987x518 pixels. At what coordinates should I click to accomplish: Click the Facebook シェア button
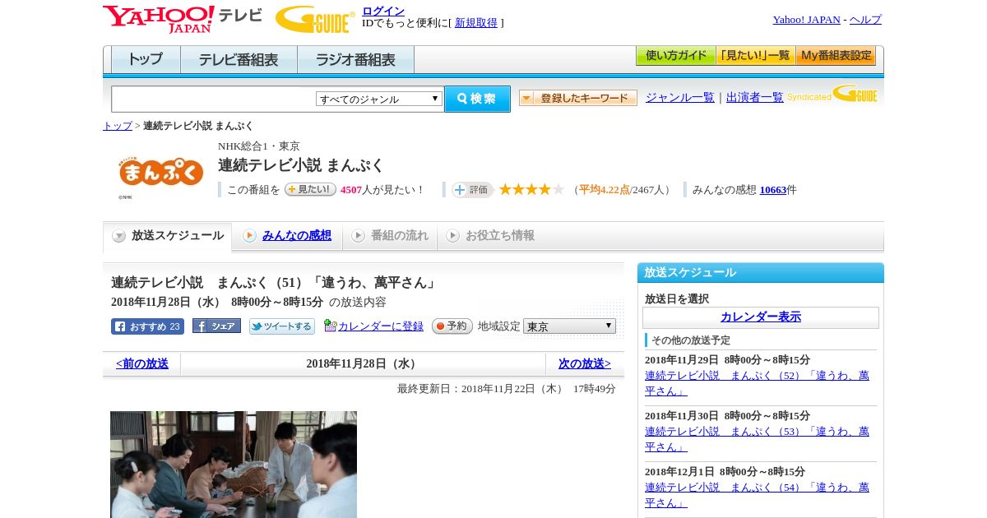pos(216,326)
